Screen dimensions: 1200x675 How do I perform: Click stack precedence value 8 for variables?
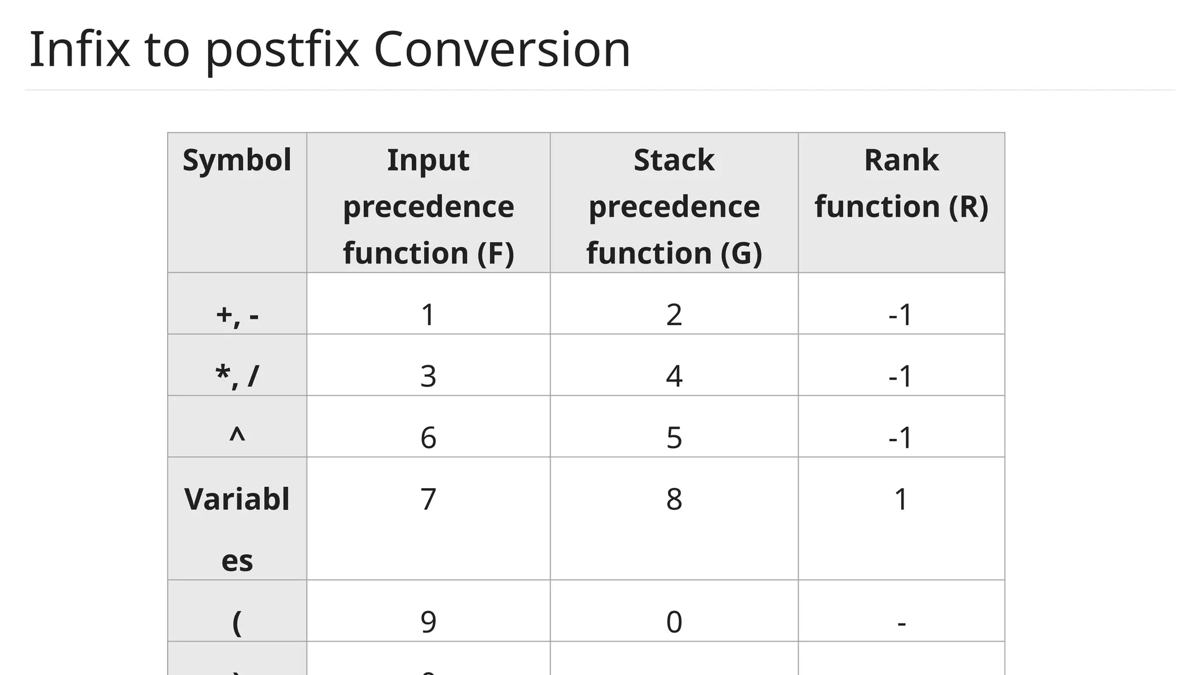(674, 499)
